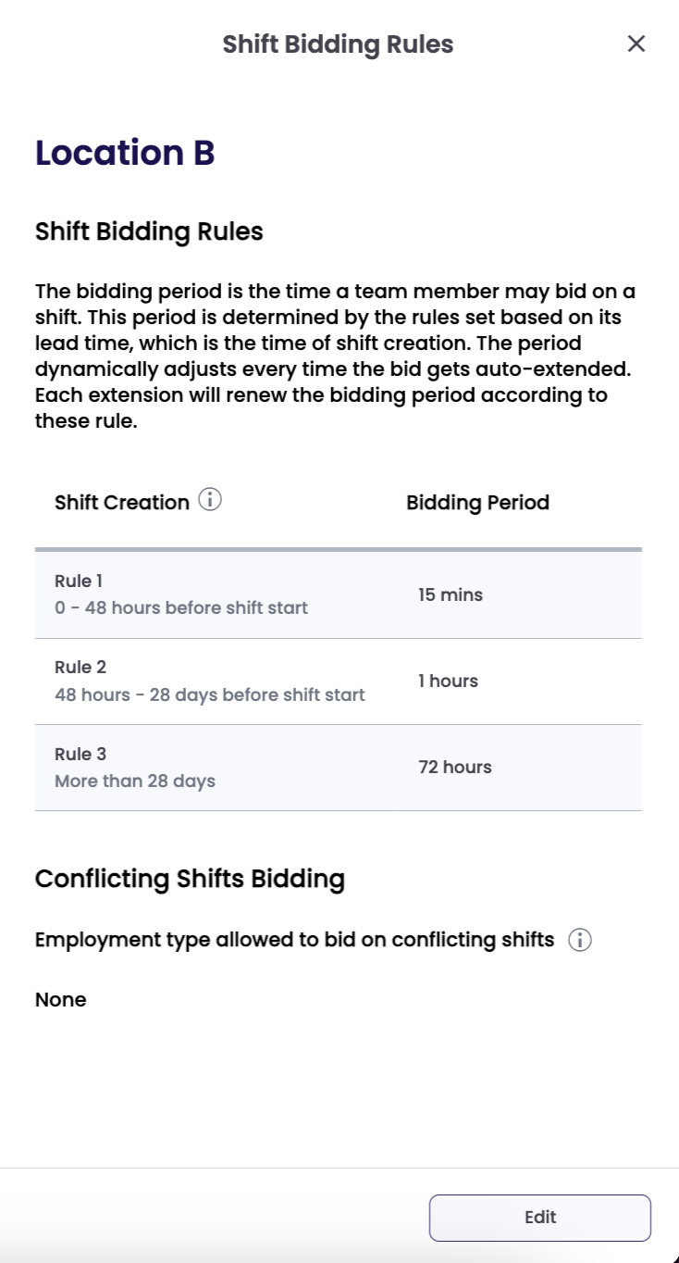The width and height of the screenshot is (679, 1263).
Task: Click the Conflicting Shifts Bidding heading
Action: point(190,878)
